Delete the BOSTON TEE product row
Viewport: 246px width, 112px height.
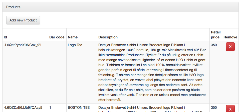click(x=230, y=109)
